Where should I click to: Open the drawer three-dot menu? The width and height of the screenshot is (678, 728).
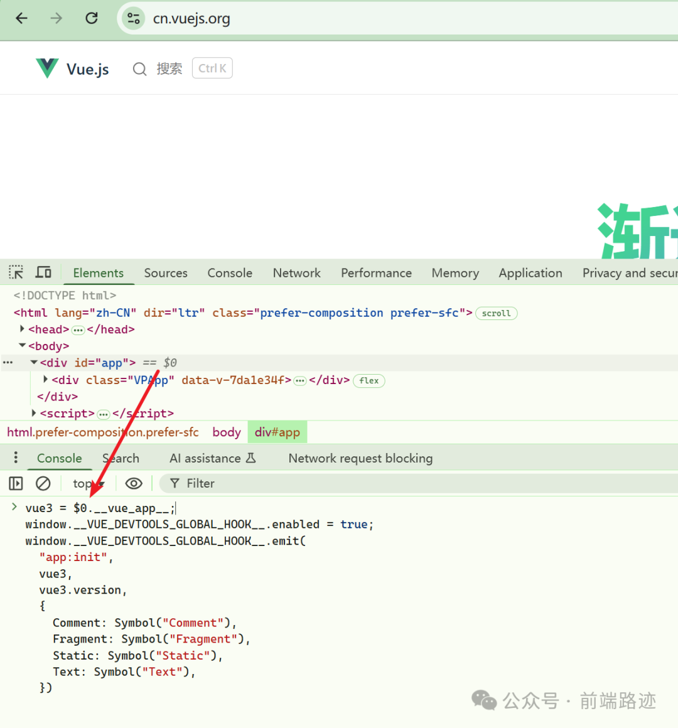click(16, 458)
